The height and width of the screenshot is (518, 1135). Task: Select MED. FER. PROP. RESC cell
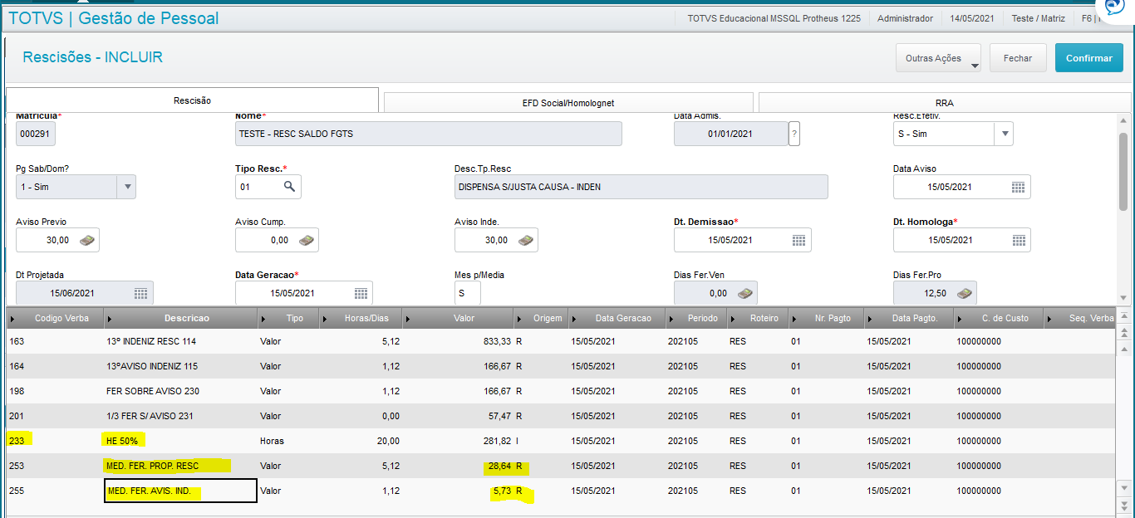(x=181, y=466)
